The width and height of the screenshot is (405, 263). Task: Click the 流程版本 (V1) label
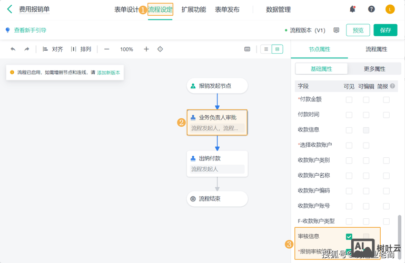pyautogui.click(x=308, y=30)
